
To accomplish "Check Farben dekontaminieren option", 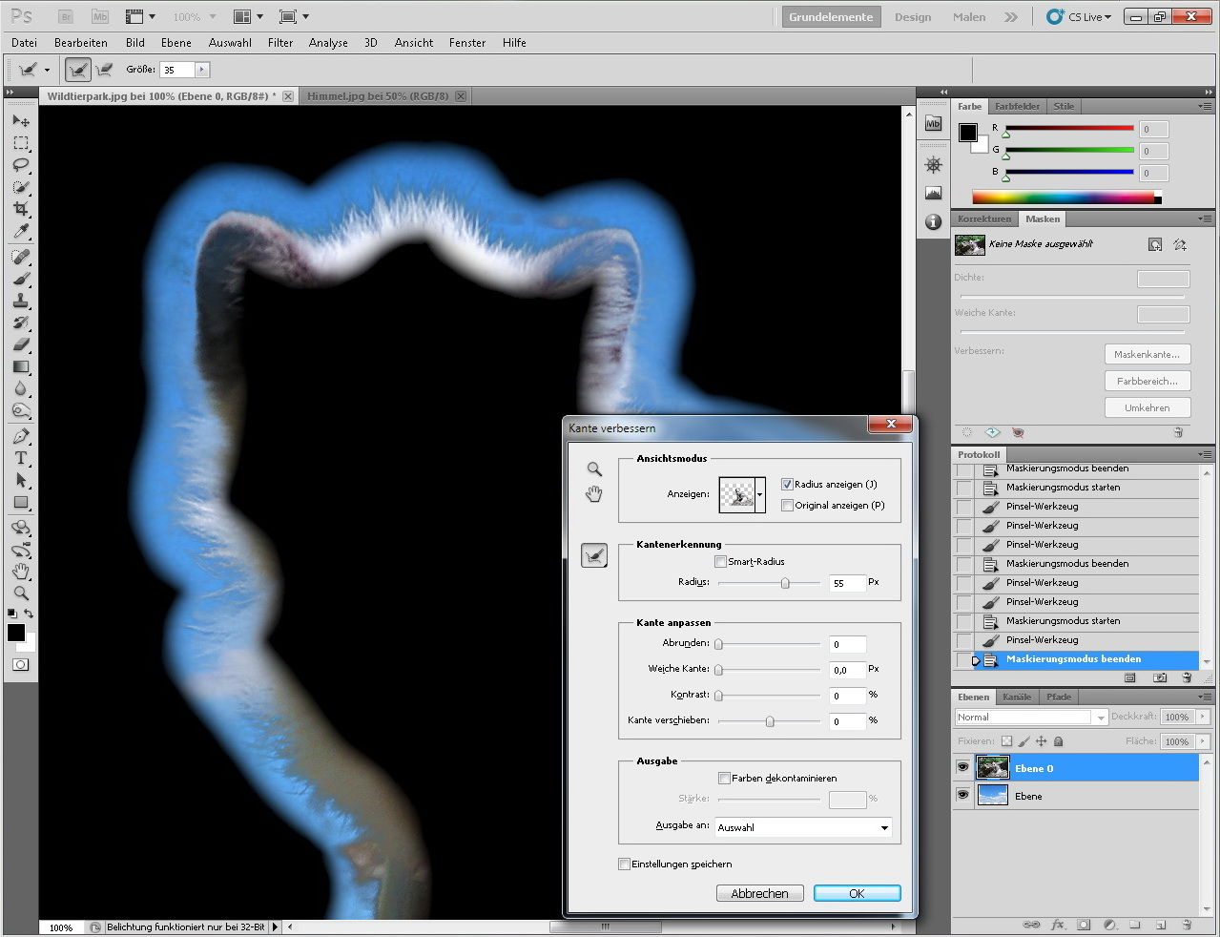I will click(724, 779).
